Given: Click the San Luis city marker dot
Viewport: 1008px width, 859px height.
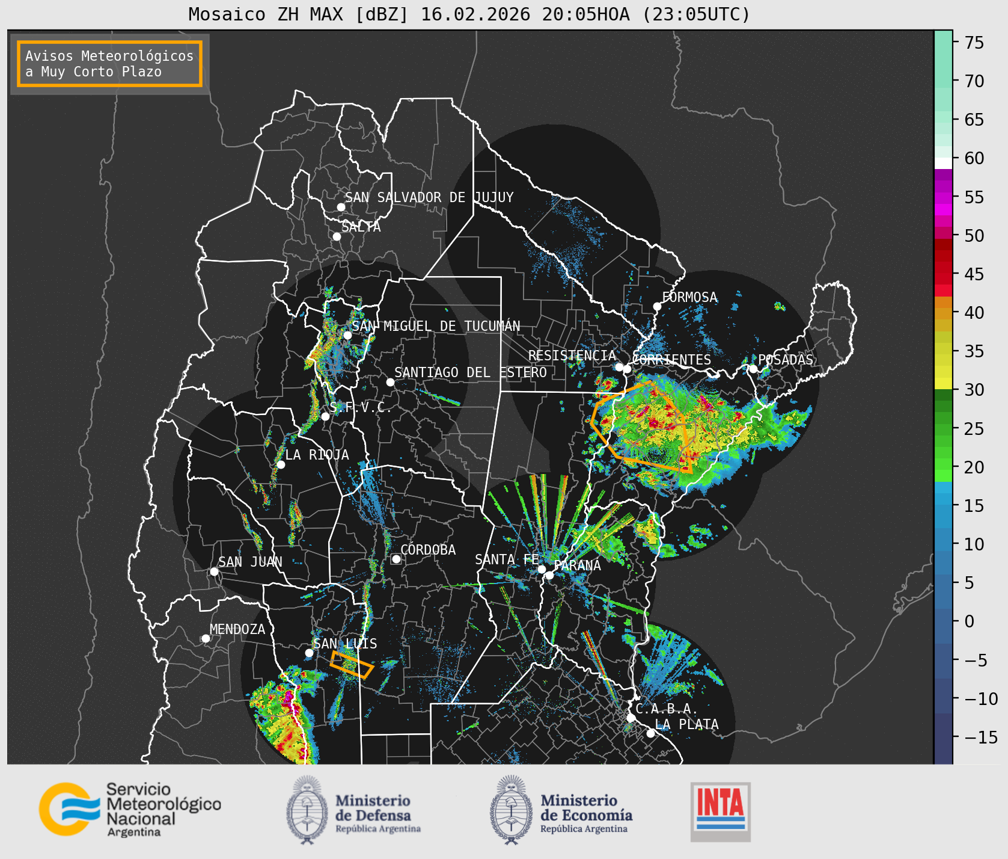Looking at the screenshot, I should pos(309,653).
